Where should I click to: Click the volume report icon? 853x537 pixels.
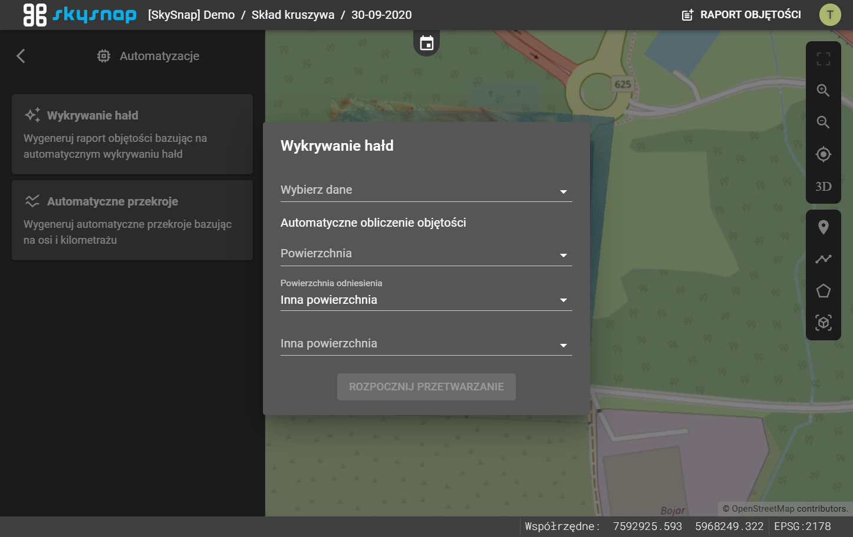687,15
